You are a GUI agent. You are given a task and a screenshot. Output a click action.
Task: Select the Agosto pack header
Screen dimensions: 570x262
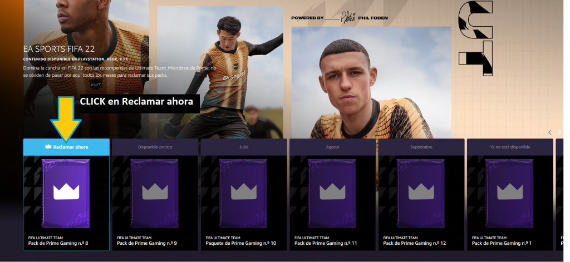[333, 147]
